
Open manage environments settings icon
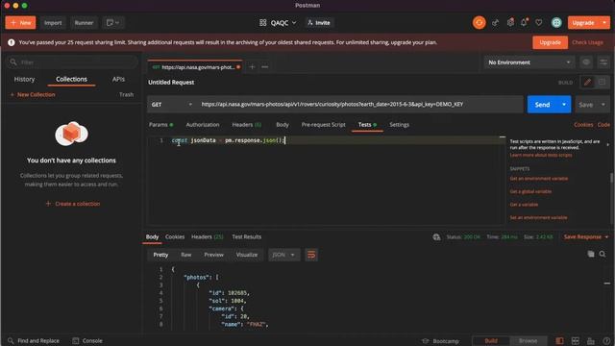603,62
